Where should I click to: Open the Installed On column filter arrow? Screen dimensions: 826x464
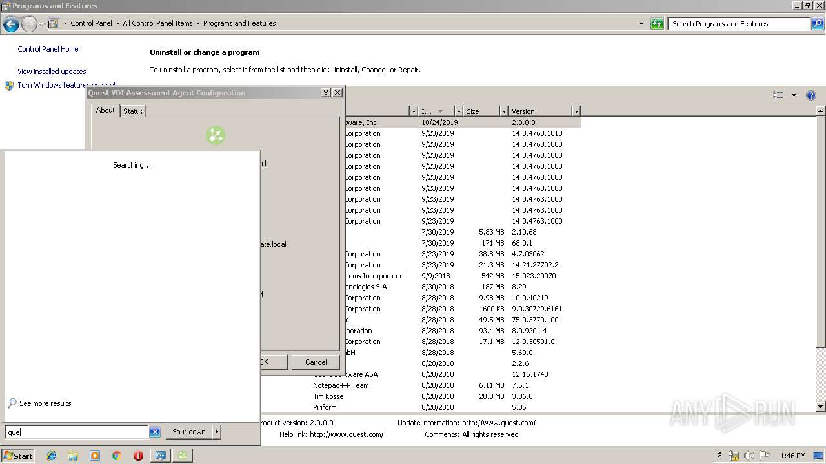(459, 111)
